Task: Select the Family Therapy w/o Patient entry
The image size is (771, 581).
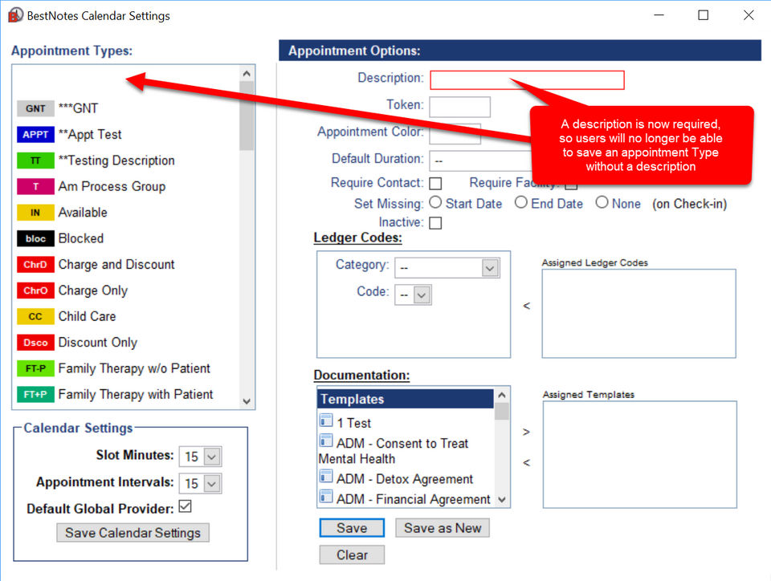Action: (134, 369)
